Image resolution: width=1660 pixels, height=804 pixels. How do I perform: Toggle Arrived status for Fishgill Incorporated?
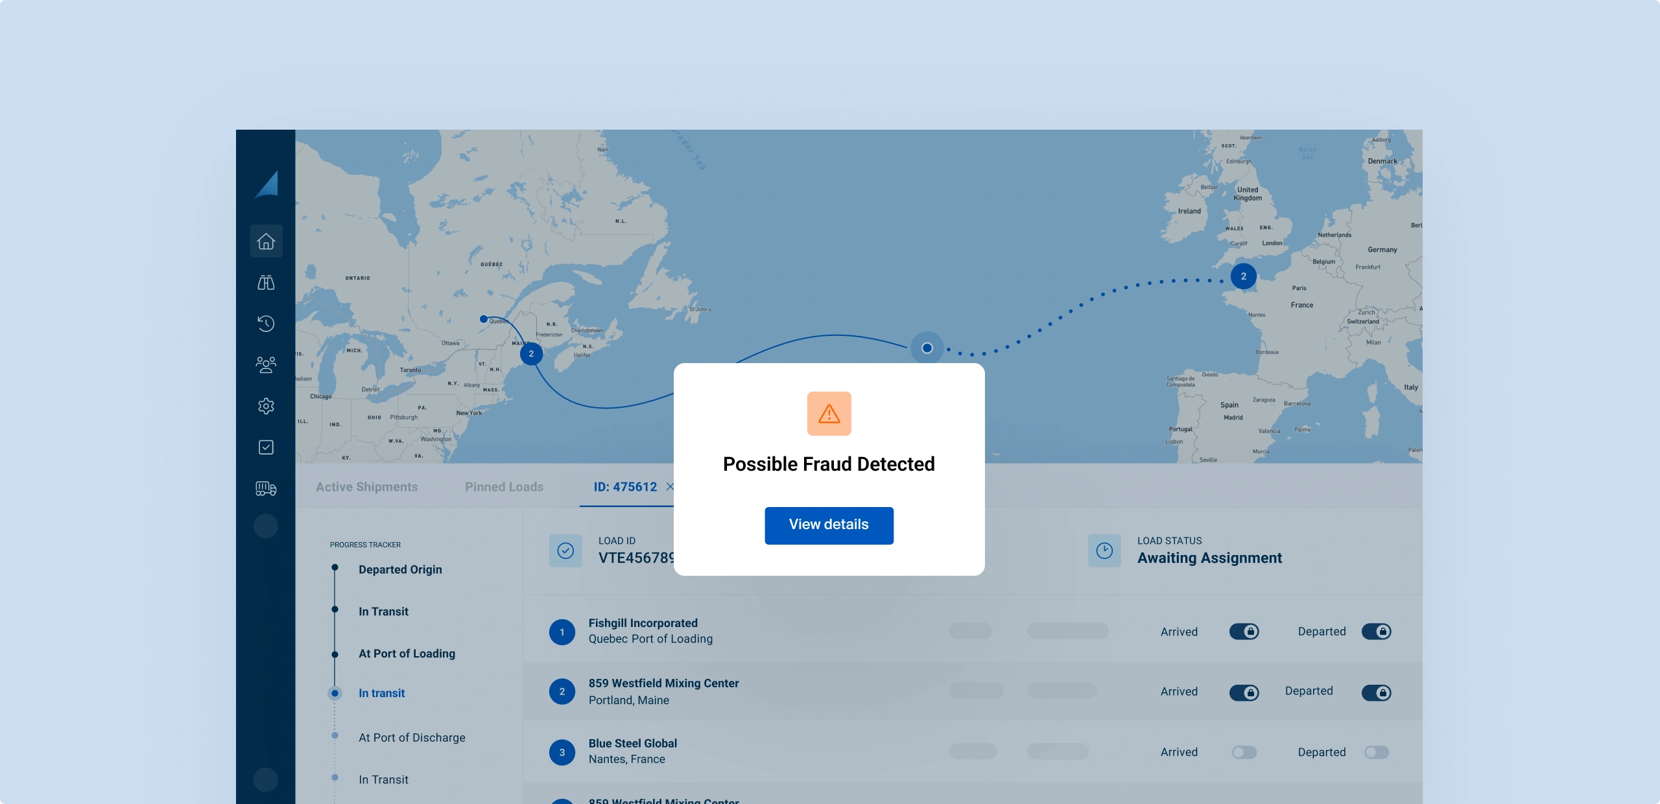[1245, 631]
